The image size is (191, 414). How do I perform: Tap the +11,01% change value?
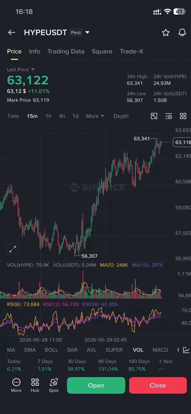click(x=39, y=91)
